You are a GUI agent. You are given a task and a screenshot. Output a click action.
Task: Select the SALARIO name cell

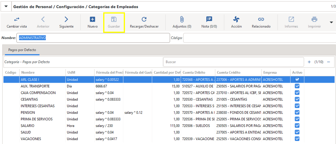[x=28, y=125]
